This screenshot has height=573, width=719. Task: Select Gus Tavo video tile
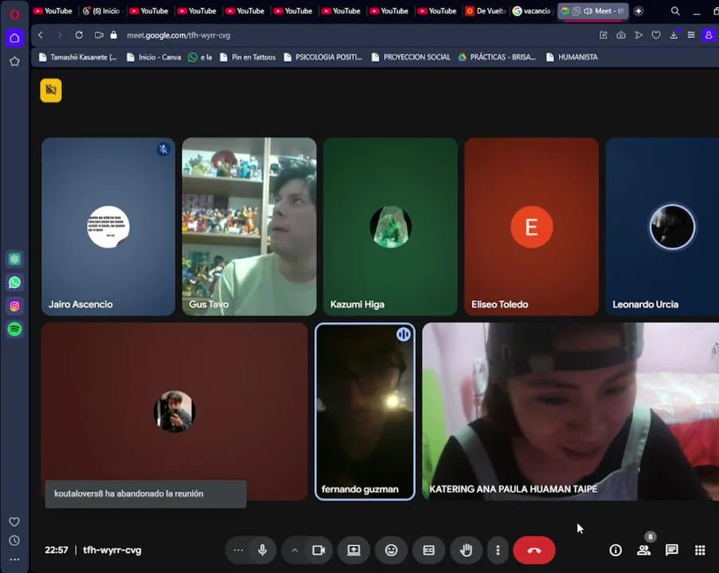pos(249,227)
